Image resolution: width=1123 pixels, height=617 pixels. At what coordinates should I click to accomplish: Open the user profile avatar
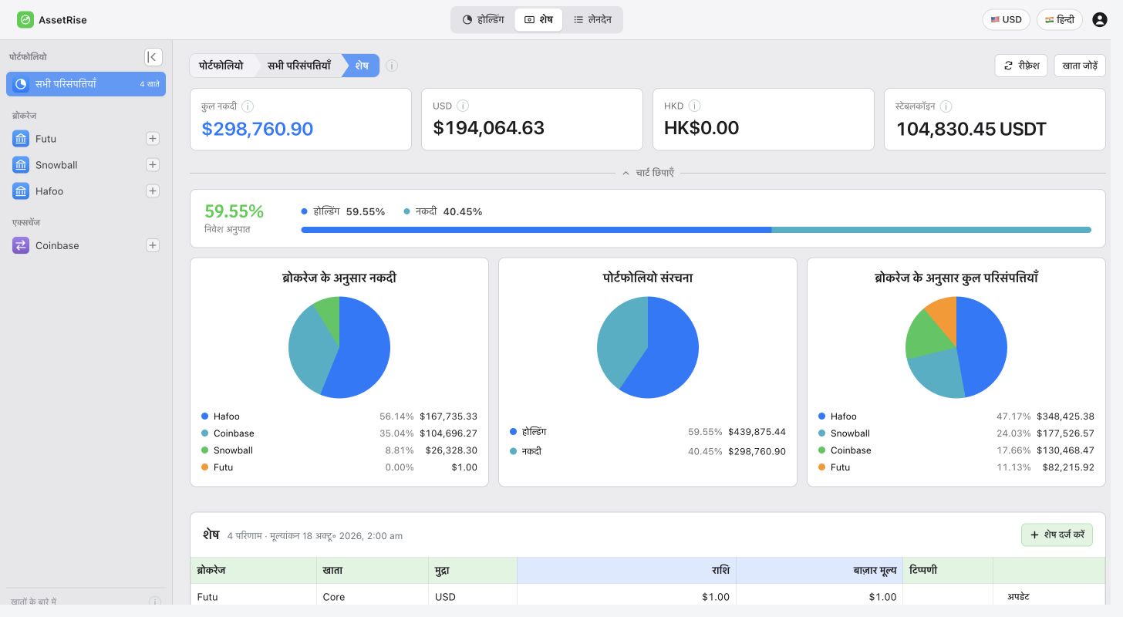point(1100,20)
